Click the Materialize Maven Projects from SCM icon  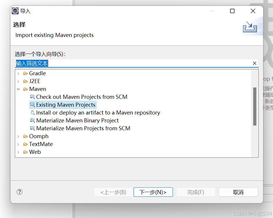(32, 128)
